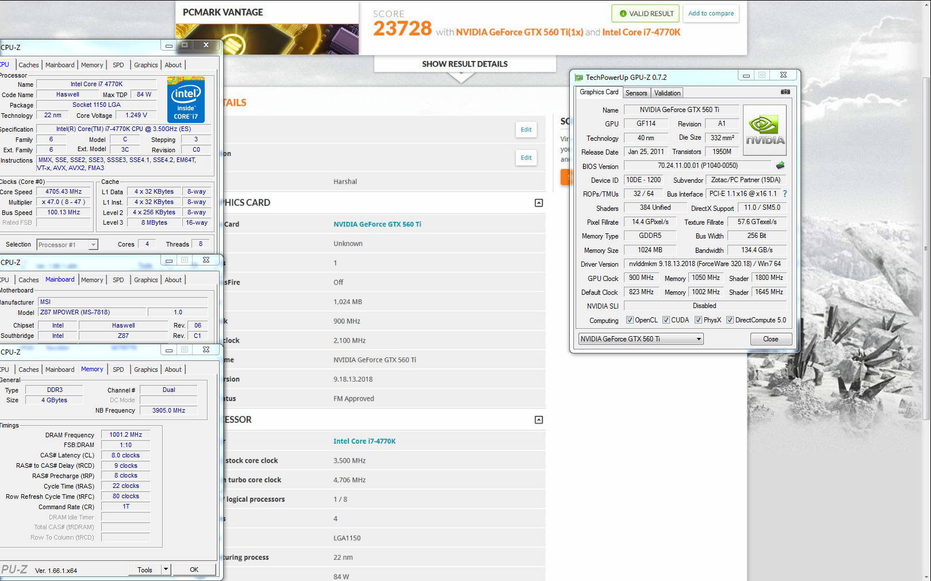Click the second Edit button

(x=526, y=157)
